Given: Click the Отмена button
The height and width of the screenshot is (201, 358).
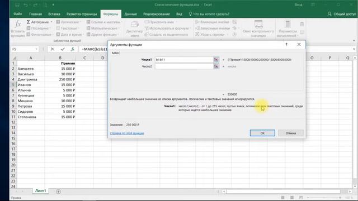Looking at the screenshot, I should point(291,133).
